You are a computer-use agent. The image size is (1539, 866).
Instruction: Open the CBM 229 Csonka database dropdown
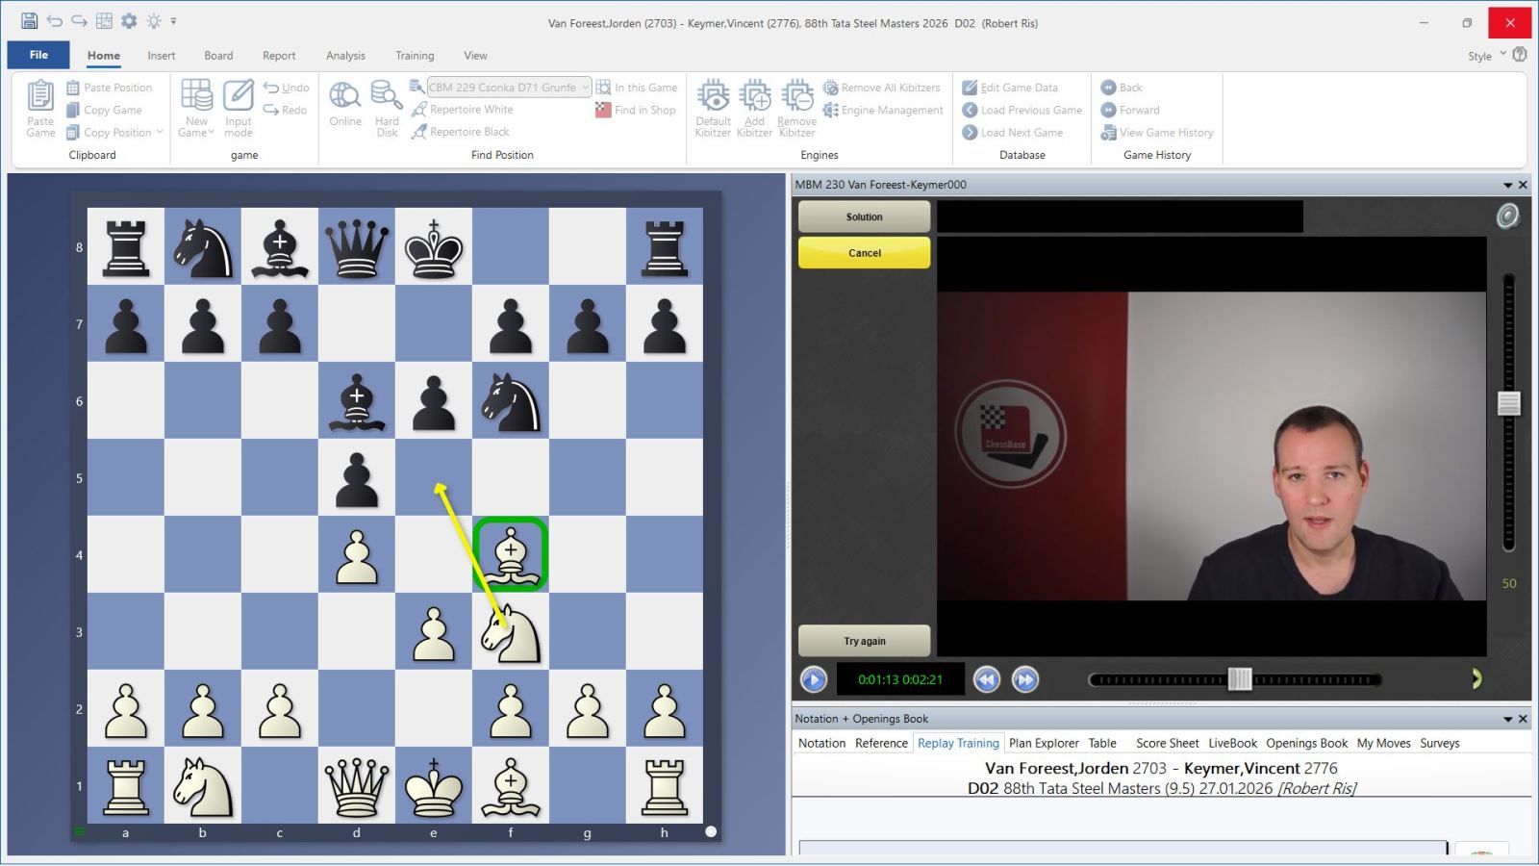coord(584,88)
